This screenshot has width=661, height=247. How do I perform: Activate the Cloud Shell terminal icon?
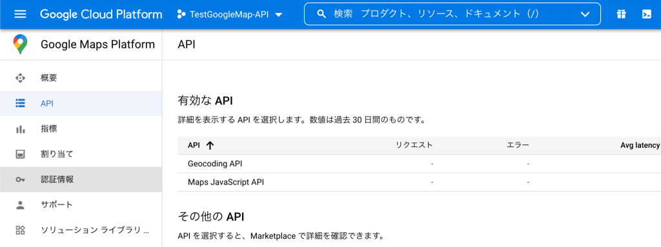coord(646,14)
